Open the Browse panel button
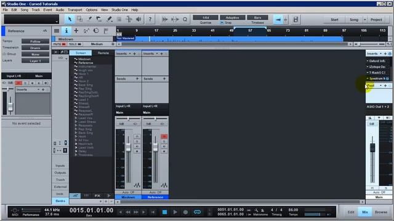The image size is (394, 221). point(381,212)
